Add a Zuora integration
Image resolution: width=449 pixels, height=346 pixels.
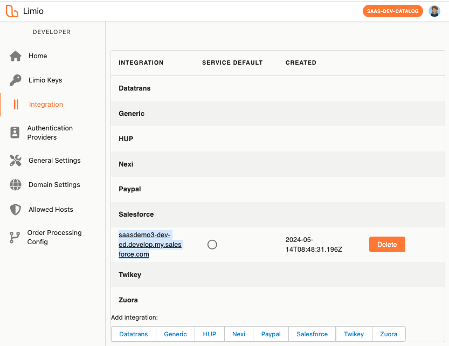[389, 334]
